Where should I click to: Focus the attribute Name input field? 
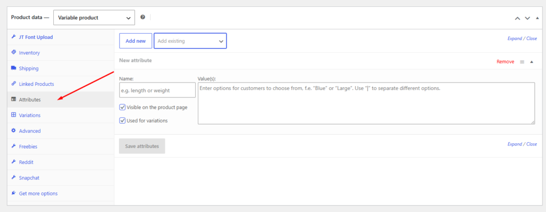pos(157,90)
